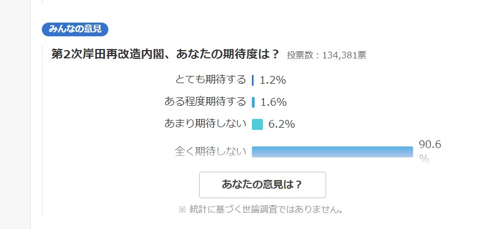Click the ※ symbol before the disclaimer

pos(182,210)
